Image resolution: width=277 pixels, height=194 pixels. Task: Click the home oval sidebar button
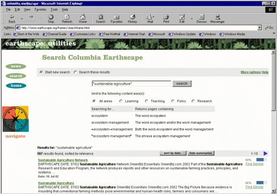(16, 86)
